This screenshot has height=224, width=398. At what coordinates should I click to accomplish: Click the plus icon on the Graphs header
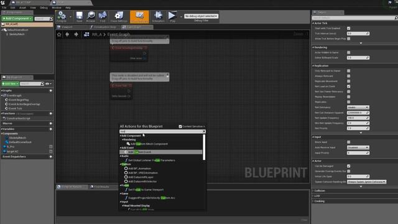(x=51, y=90)
